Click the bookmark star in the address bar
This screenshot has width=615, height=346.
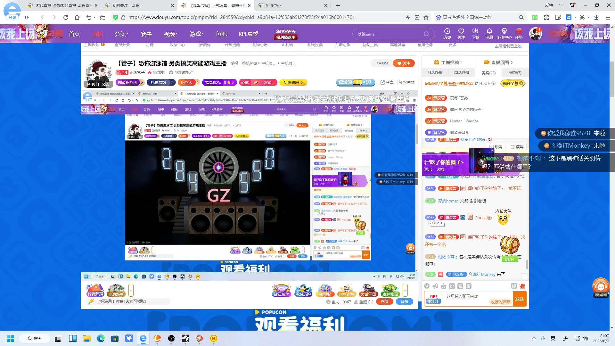click(x=426, y=17)
